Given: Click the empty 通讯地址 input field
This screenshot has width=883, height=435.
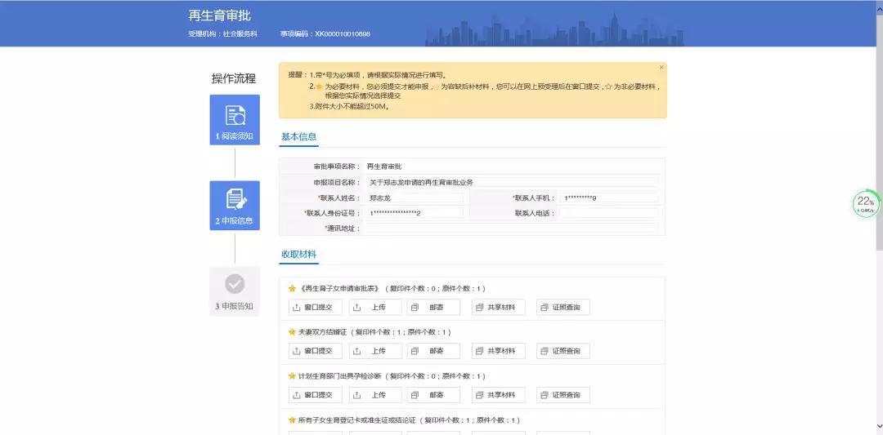Looking at the screenshot, I should [510, 229].
